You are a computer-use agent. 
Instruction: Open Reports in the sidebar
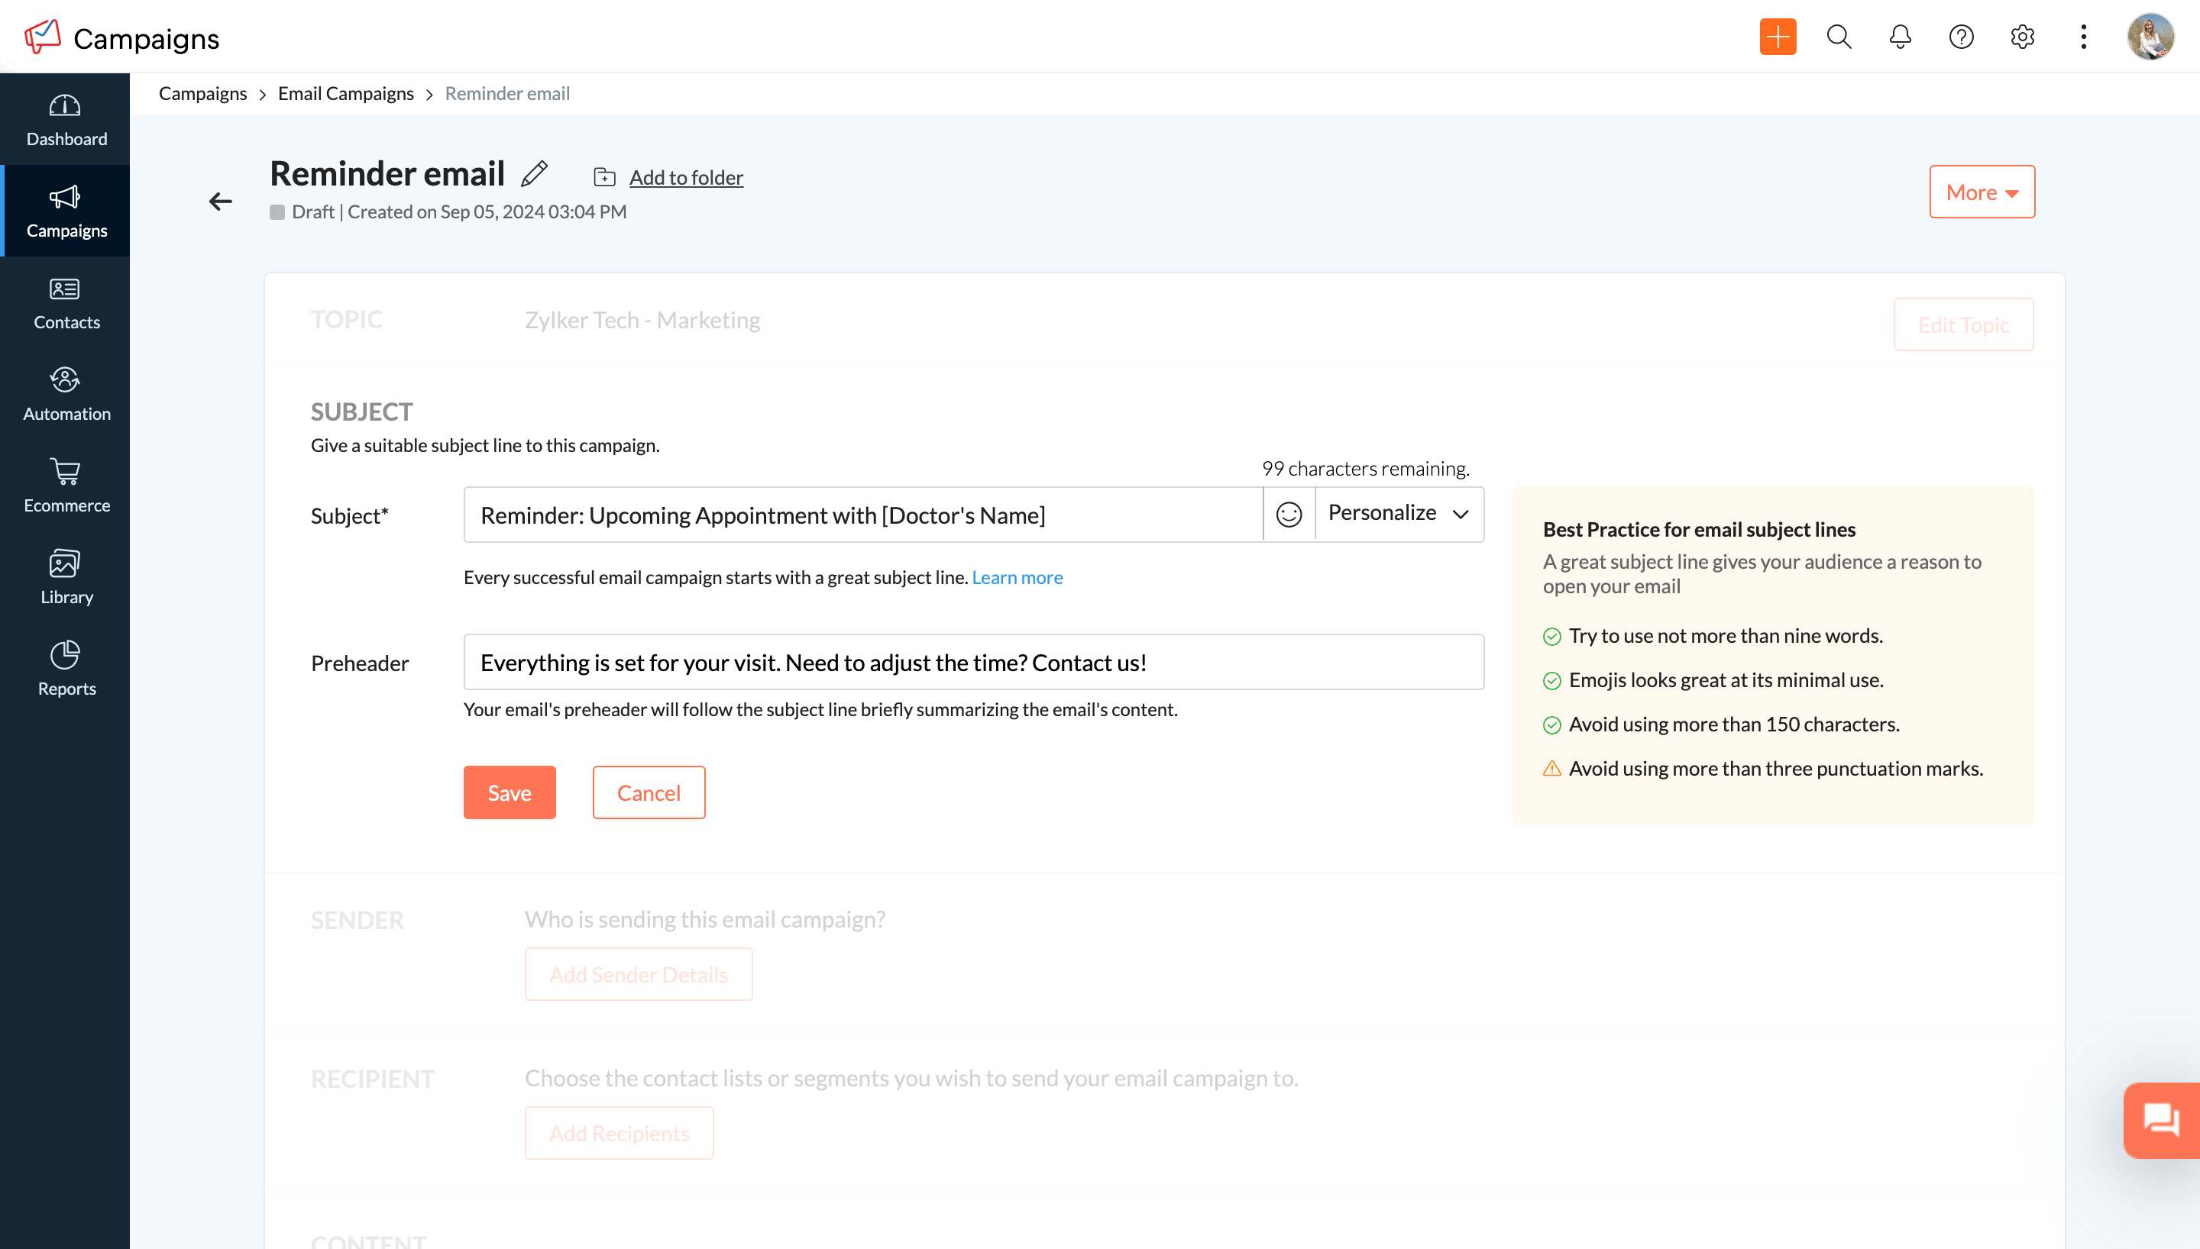pos(66,669)
